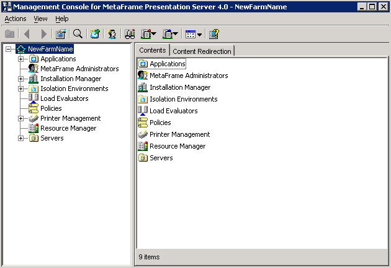Click the Isolation Environments folder icon in tree
Viewport: 391px width, 268px height.
click(34, 89)
